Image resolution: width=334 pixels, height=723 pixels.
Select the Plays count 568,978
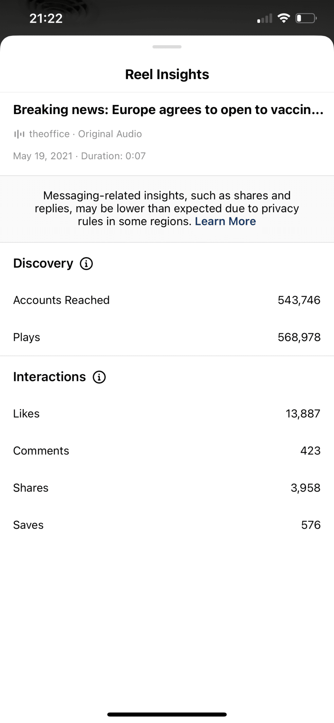pos(299,337)
